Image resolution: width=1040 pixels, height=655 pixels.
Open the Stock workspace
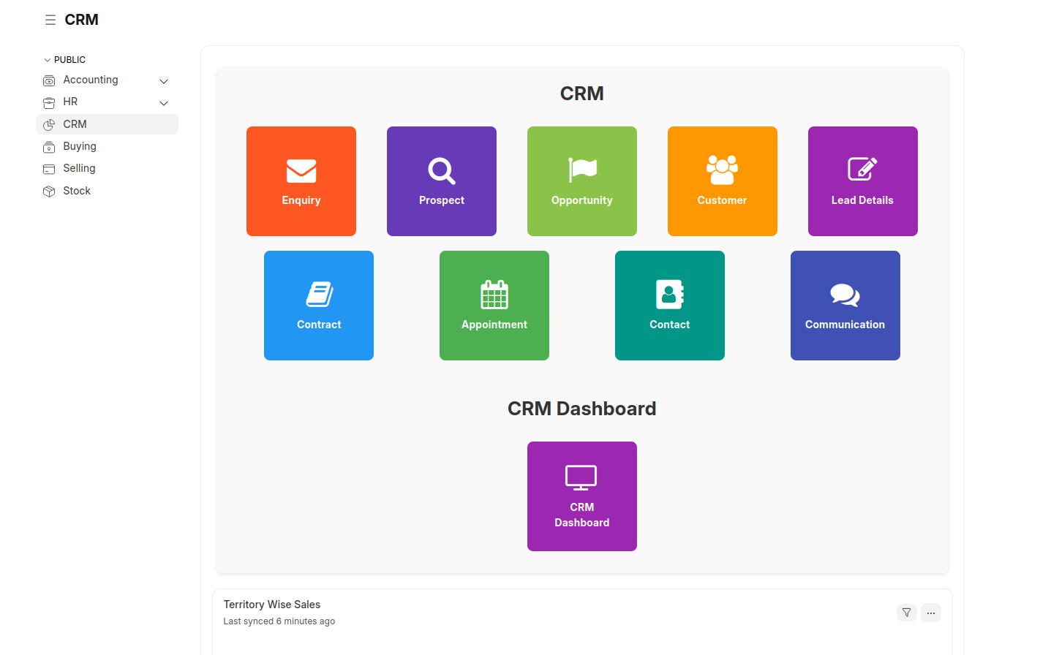tap(77, 190)
